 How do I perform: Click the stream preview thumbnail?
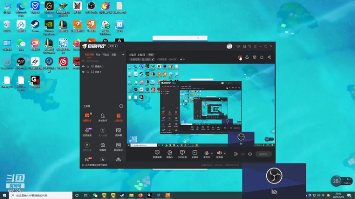pyautogui.click(x=201, y=105)
